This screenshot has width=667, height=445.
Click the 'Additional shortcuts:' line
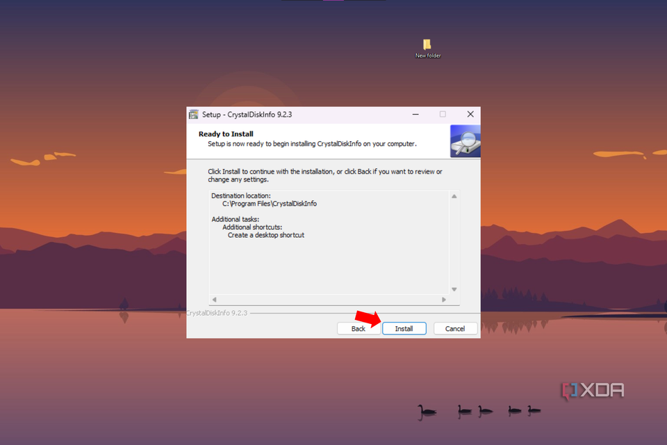tap(252, 227)
